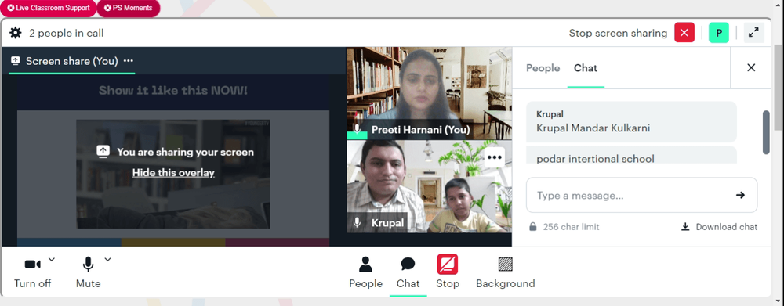Select Preeti Harnani's video tile
This screenshot has width=784, height=306.
coord(429,93)
